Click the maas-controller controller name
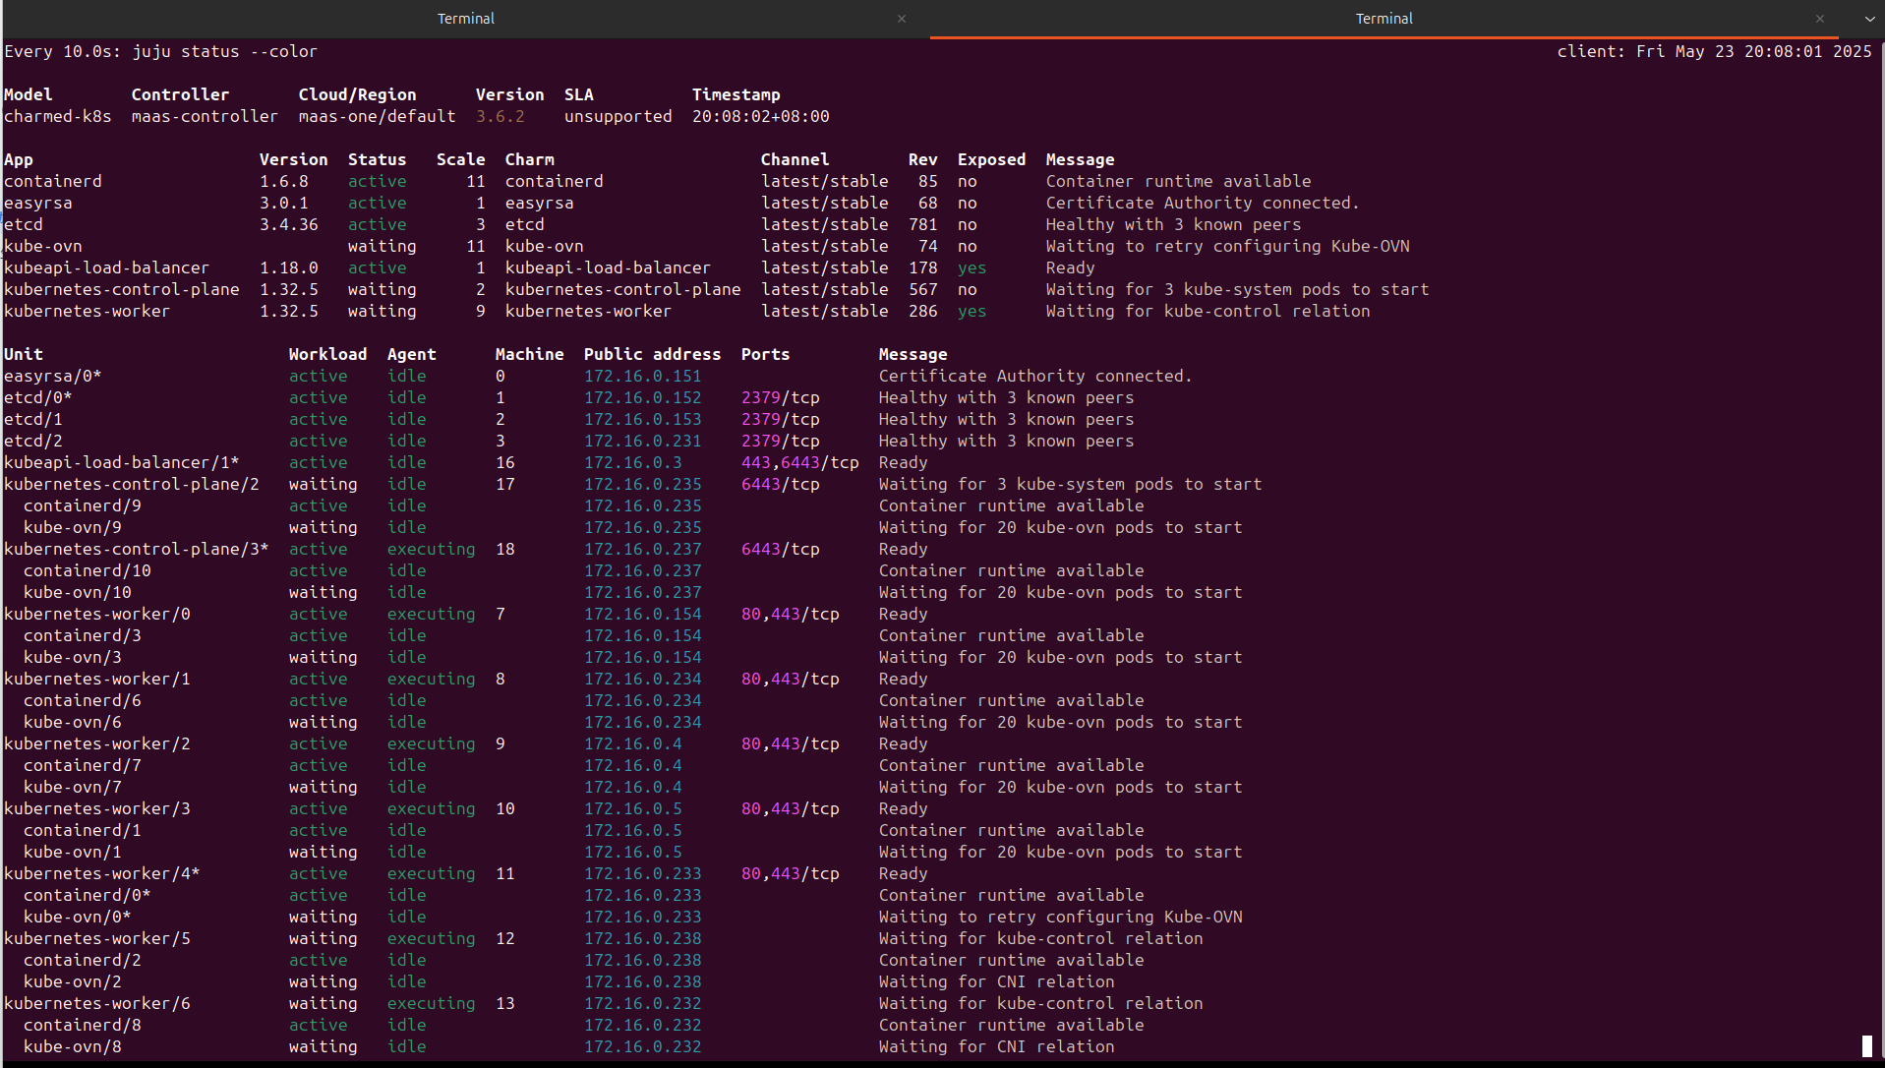1885x1068 pixels. click(205, 116)
